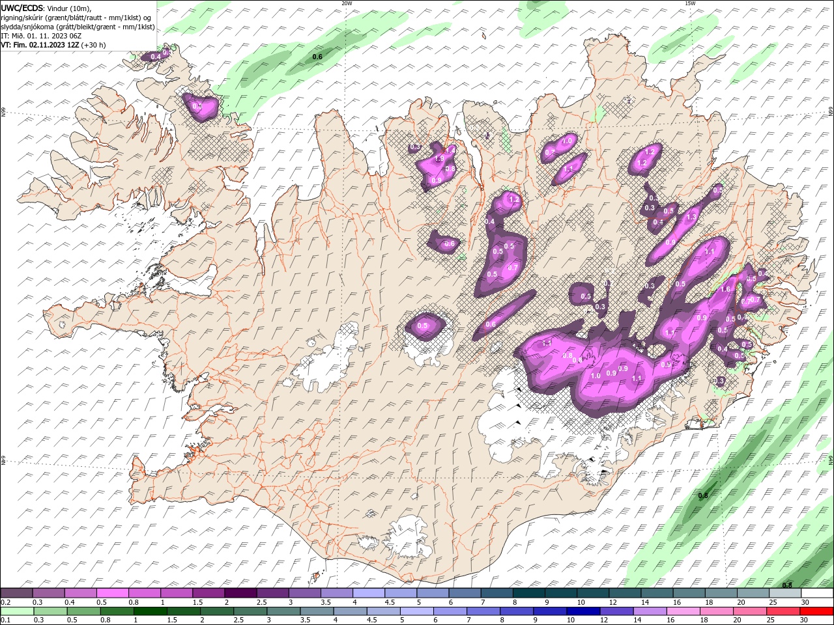Click the 2.5 label in the top legend row

262,602
